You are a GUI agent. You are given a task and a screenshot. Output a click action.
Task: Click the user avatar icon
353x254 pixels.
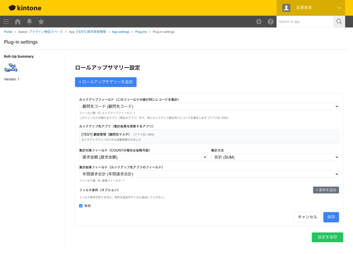point(286,7)
